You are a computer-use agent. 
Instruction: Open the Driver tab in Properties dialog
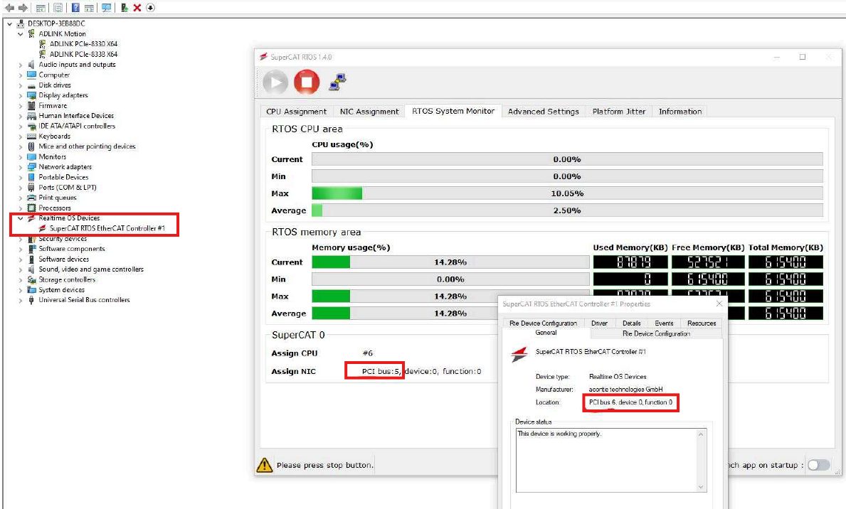click(x=599, y=323)
